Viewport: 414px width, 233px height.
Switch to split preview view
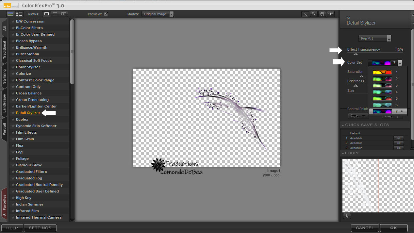(55, 14)
